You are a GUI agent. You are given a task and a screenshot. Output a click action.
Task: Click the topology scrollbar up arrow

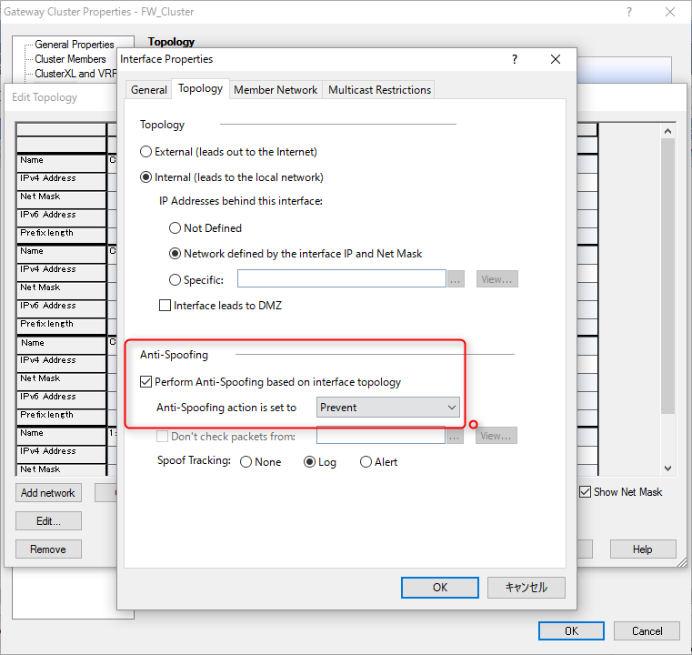click(x=667, y=131)
